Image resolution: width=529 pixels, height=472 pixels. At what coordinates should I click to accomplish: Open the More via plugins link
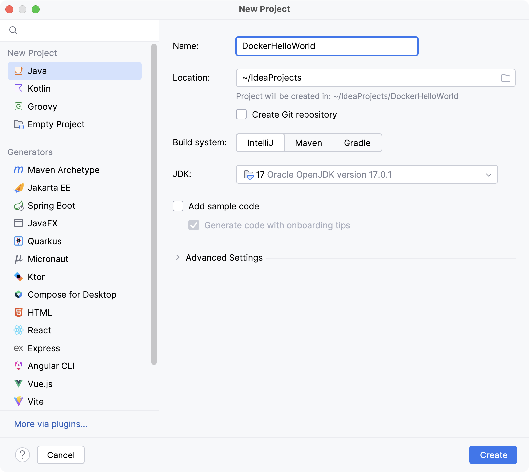click(x=51, y=424)
